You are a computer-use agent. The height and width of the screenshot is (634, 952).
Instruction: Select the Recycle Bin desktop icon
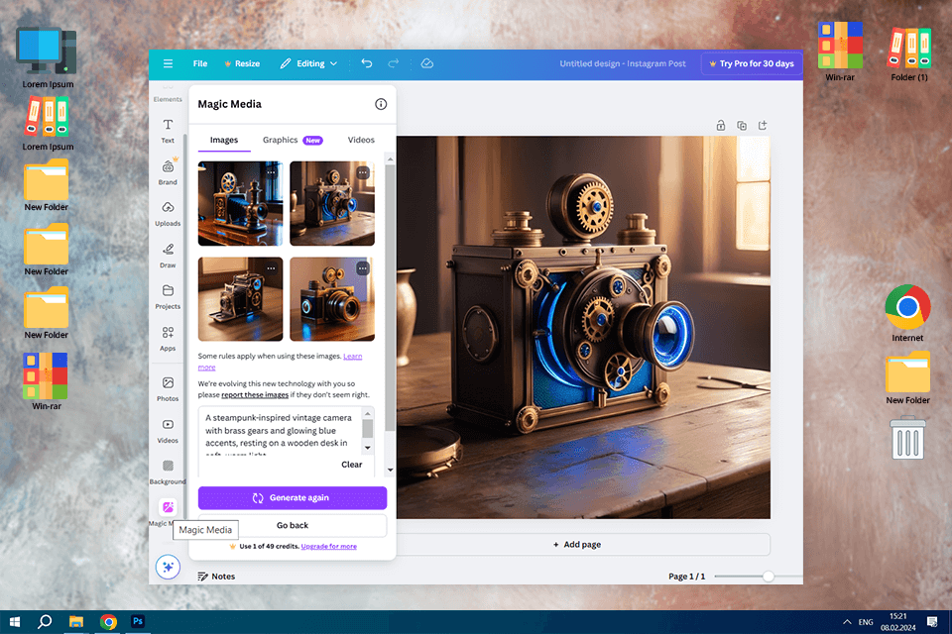point(907,438)
